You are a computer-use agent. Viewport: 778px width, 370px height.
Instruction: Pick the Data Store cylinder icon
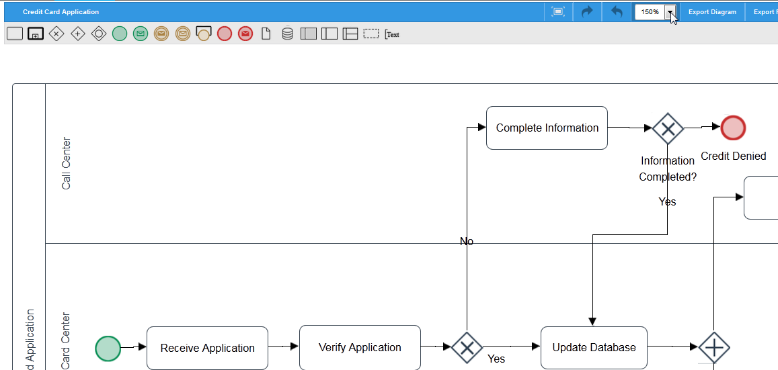[287, 34]
